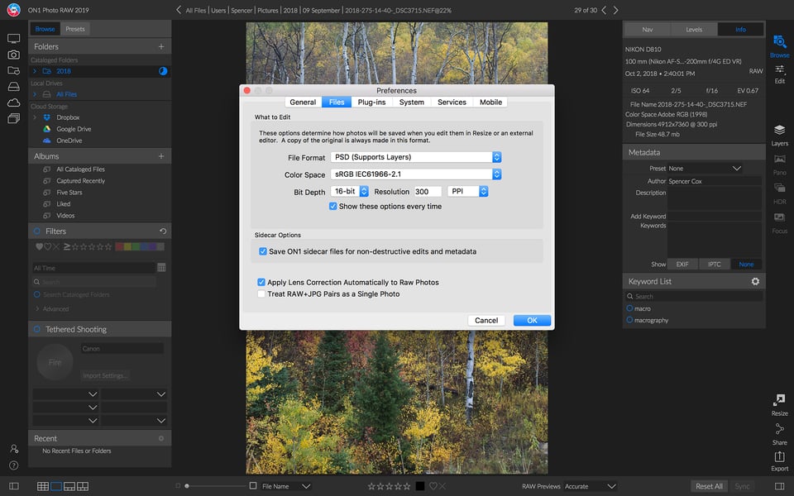Screen dimensions: 794x496
Task: Switch to compare view icon in bottom bar
Action: click(x=83, y=486)
